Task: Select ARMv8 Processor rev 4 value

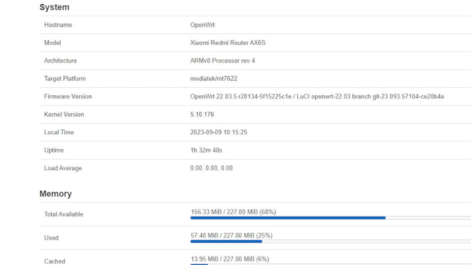Action: pyautogui.click(x=223, y=61)
